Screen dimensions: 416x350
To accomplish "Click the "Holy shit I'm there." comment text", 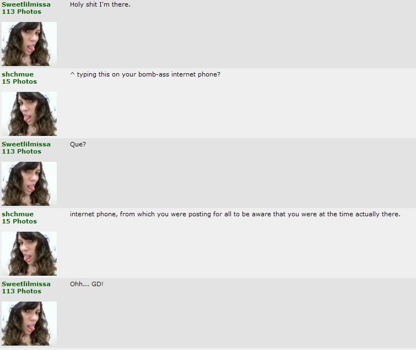I will [x=100, y=4].
